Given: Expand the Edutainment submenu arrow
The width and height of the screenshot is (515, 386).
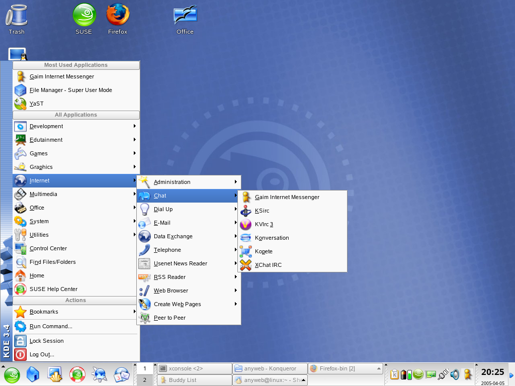Looking at the screenshot, I should (x=135, y=140).
